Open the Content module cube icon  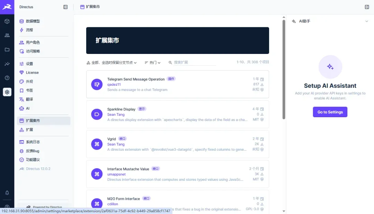point(7,21)
